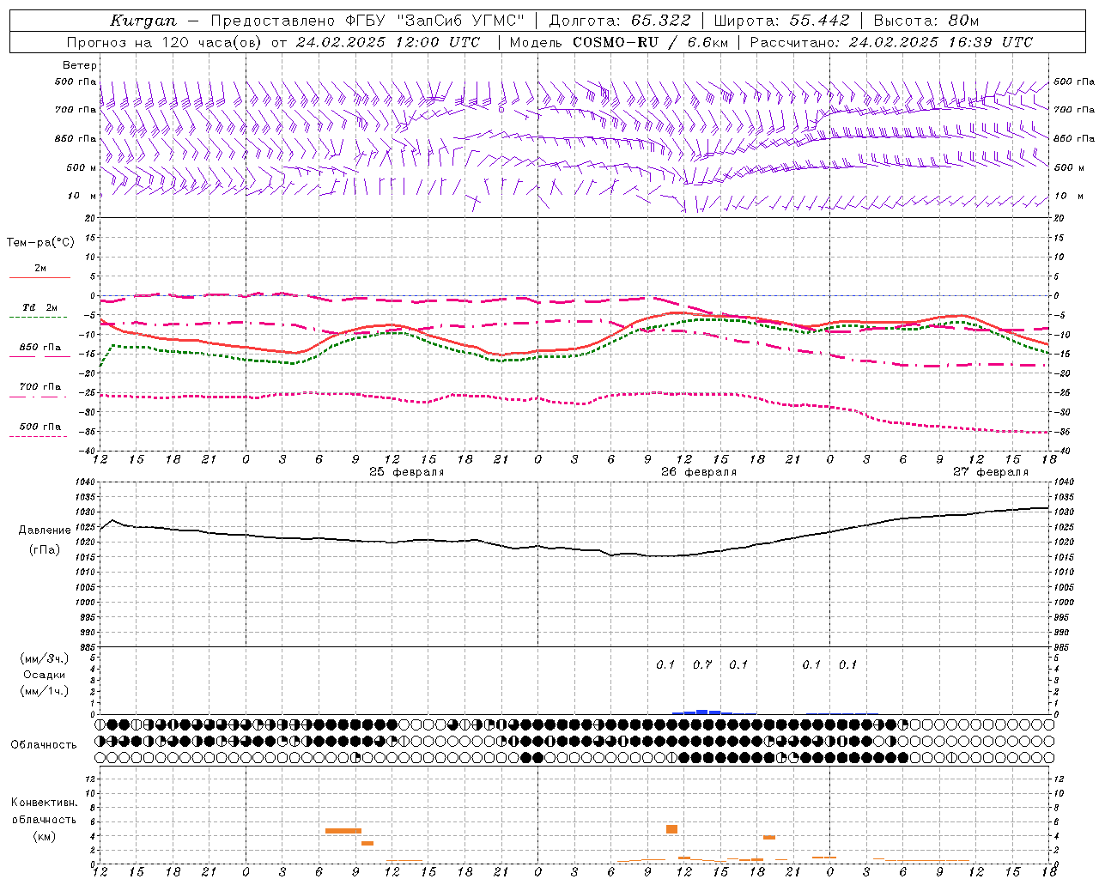Click the (км) convective cloud unit label
The image size is (1099, 879).
coord(44,836)
